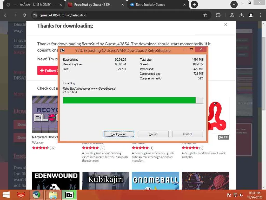Click the red Follow button

pyautogui.click(x=48, y=70)
